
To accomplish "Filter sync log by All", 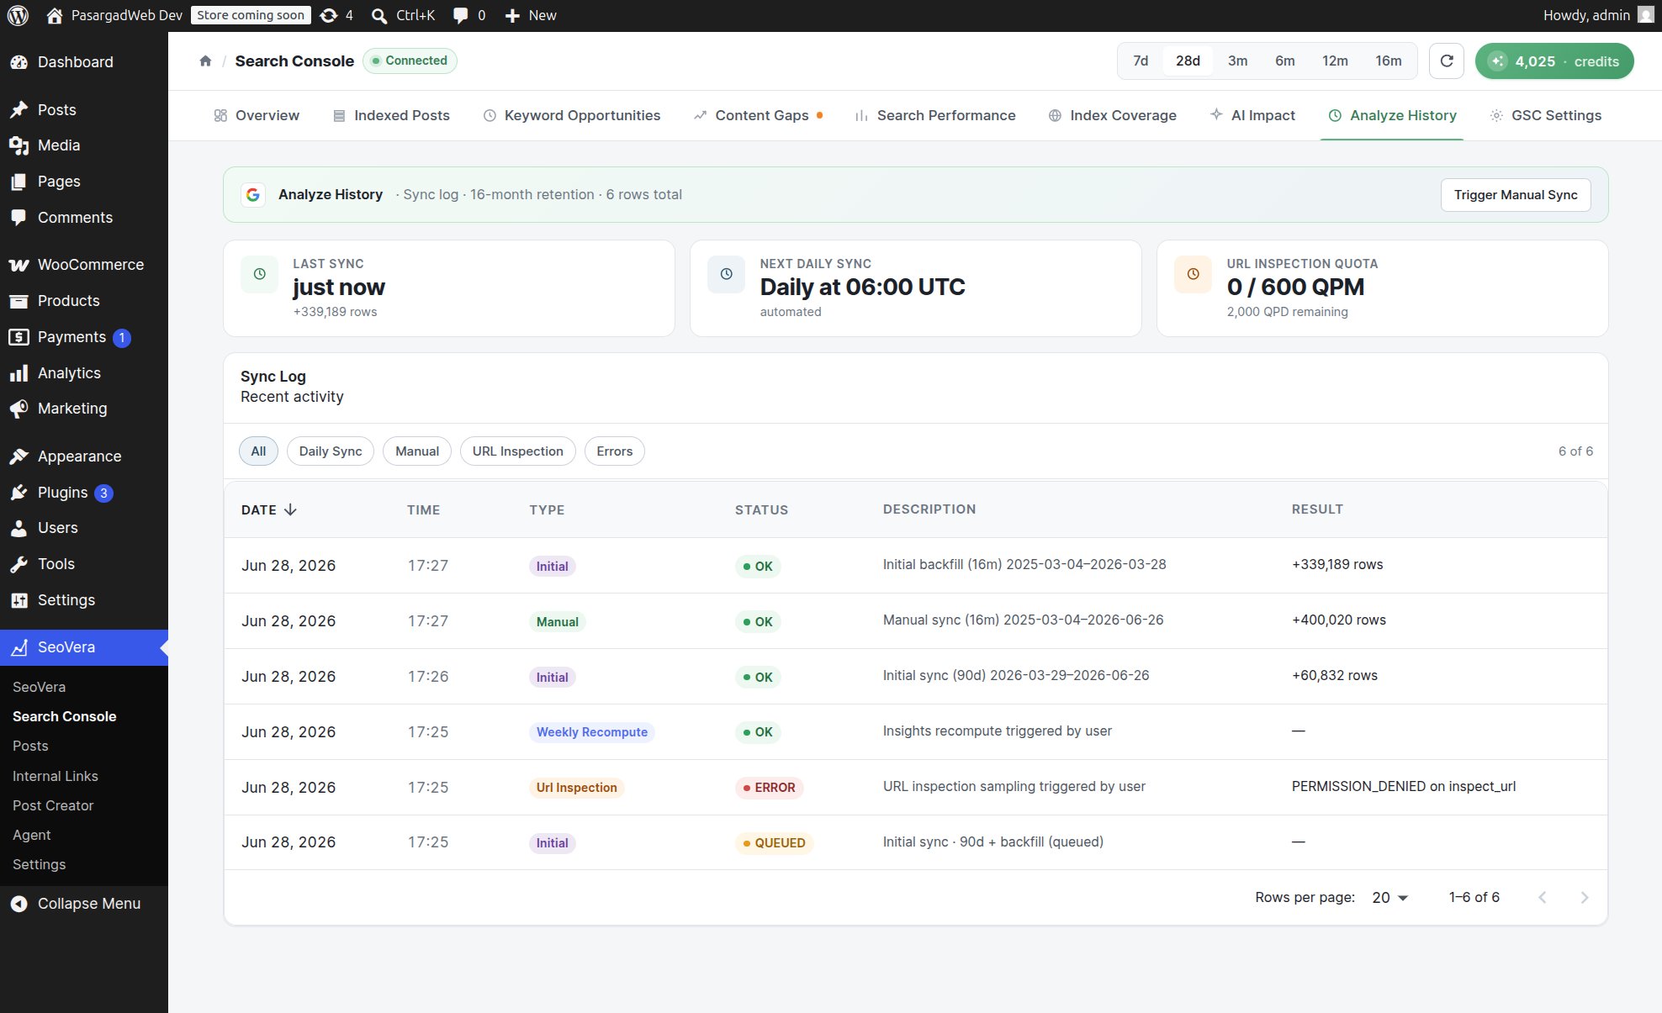I will click(258, 451).
